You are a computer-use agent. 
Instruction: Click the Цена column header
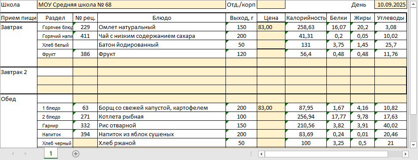pos(271,18)
